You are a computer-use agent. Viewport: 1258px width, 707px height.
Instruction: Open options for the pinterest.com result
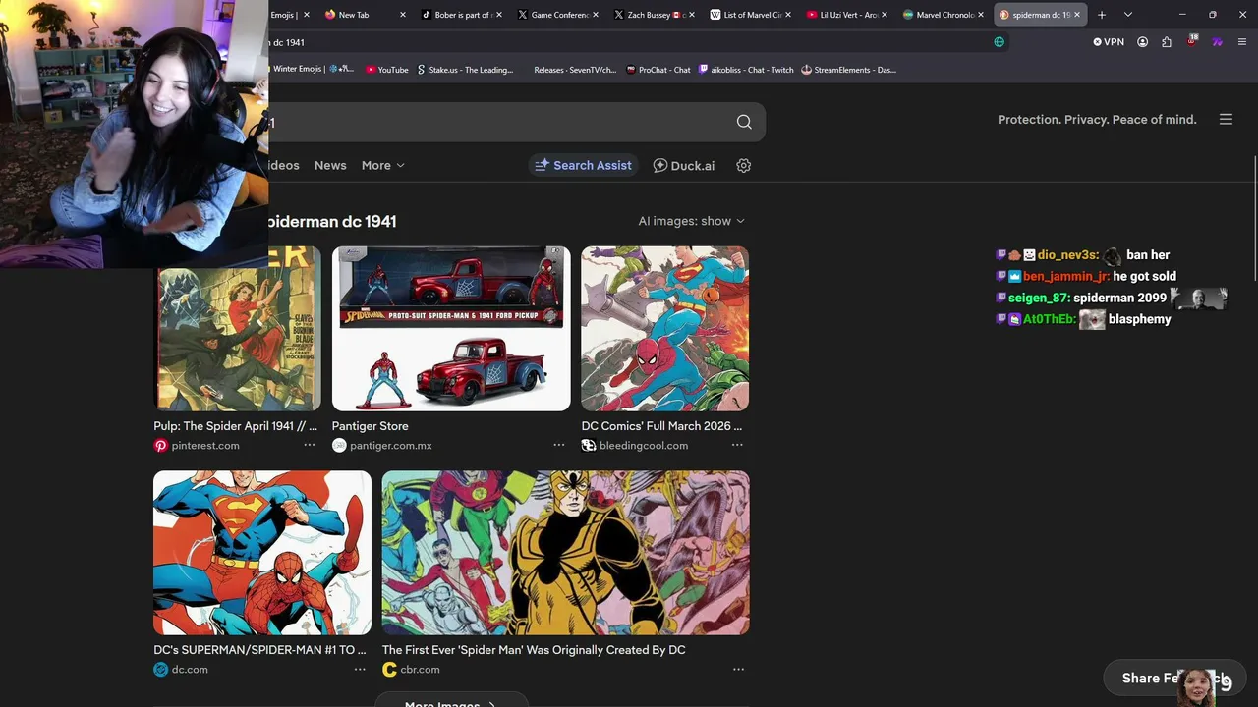(x=310, y=445)
